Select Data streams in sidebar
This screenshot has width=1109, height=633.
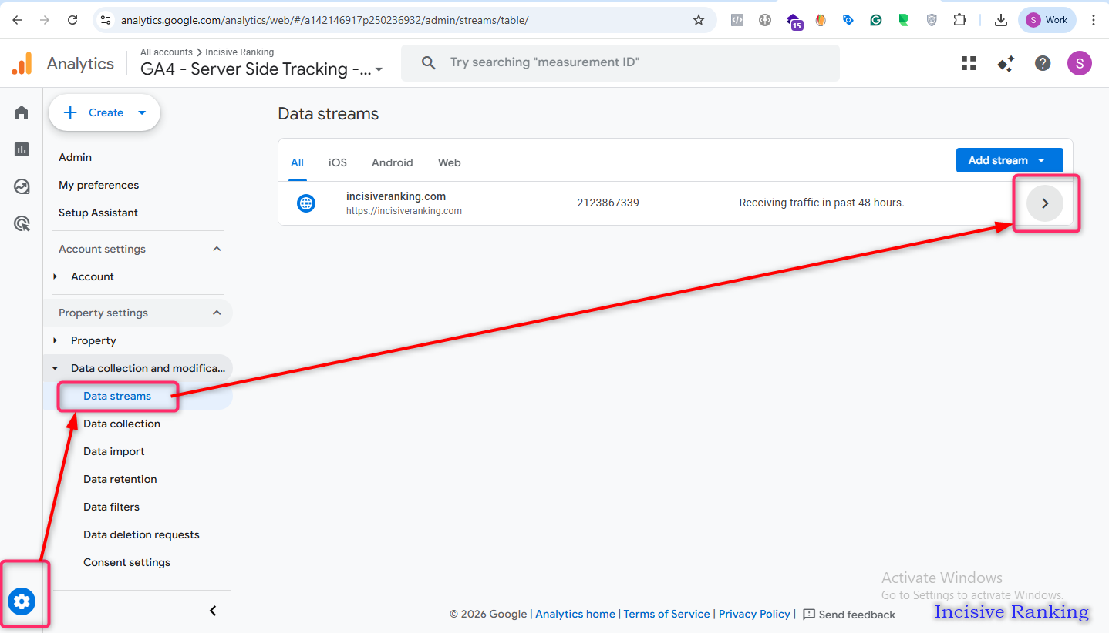pyautogui.click(x=117, y=396)
